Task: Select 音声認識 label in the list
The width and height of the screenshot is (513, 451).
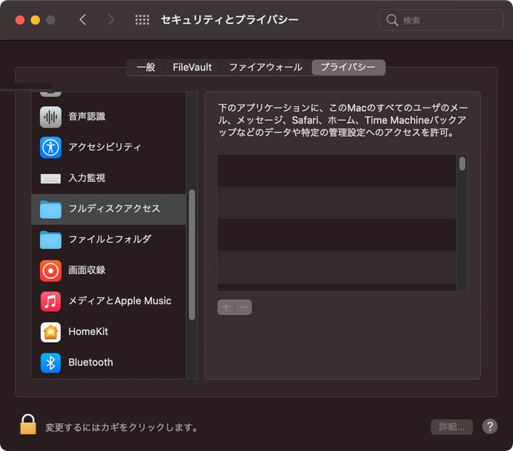Action: tap(87, 117)
